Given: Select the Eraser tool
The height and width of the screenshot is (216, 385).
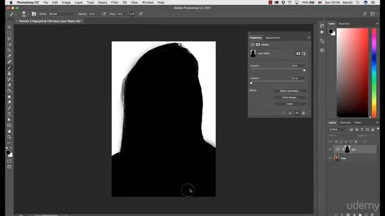Looking at the screenshot, I should point(10,85).
